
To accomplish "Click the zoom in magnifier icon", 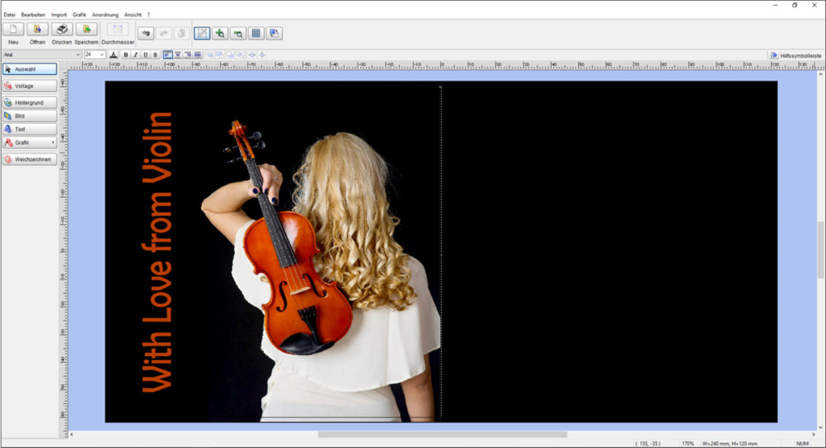I will click(x=220, y=33).
